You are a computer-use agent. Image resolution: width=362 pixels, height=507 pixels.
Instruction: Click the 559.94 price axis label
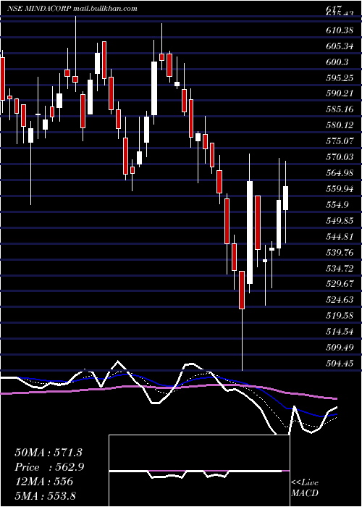pos(339,189)
